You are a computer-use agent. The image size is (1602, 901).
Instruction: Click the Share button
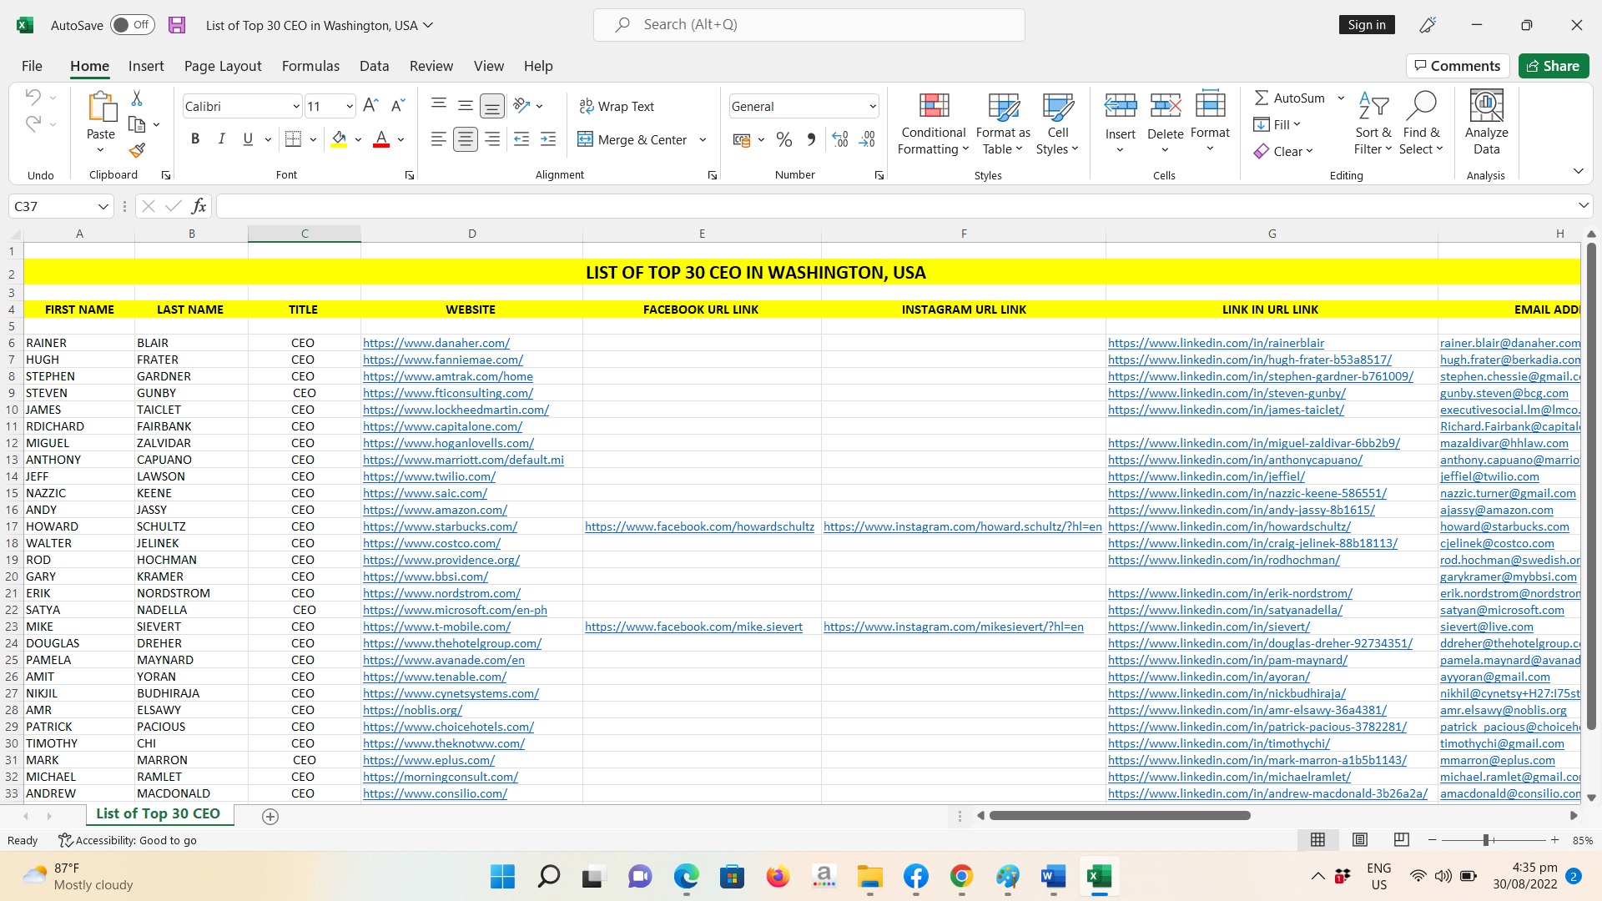point(1553,66)
